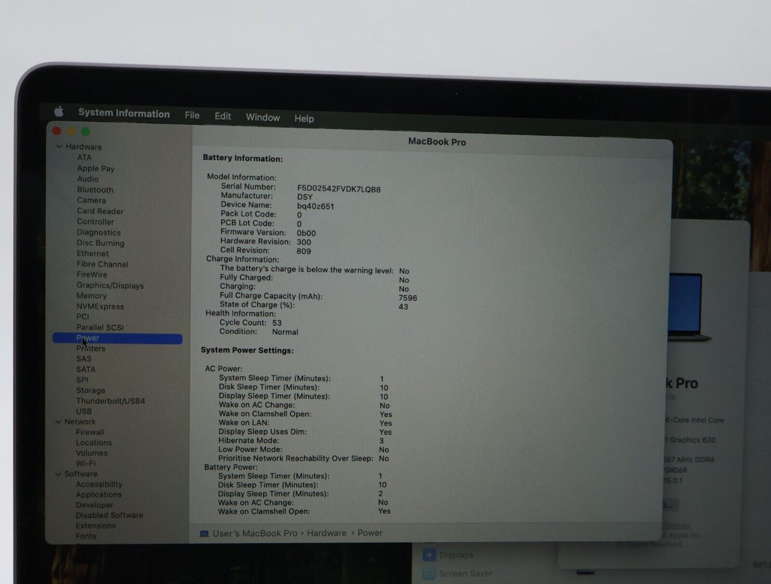Select ATA in the sidebar
The image size is (771, 584).
coord(84,157)
